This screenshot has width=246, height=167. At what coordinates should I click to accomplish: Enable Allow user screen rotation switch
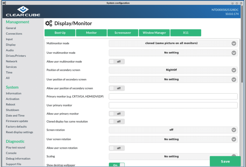click(117, 148)
